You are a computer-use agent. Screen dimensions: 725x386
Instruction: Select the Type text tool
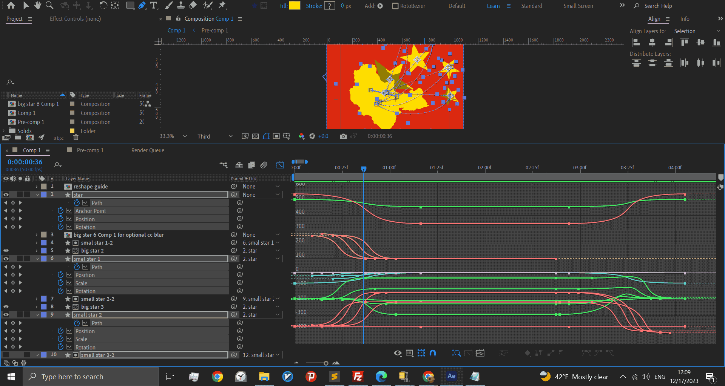(x=154, y=5)
